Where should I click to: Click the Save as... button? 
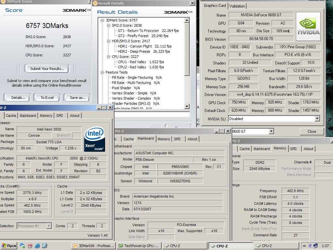click(x=77, y=98)
